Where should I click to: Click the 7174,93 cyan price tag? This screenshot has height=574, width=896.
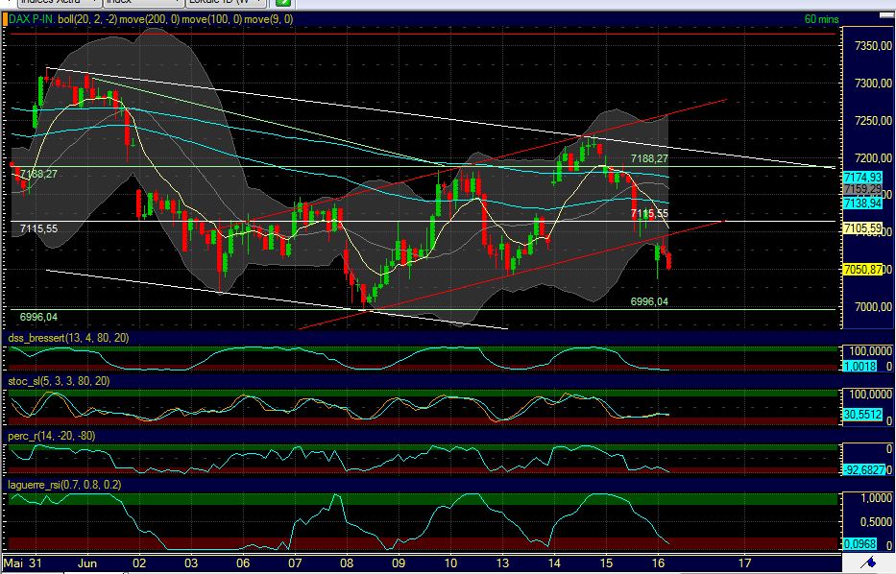(862, 178)
